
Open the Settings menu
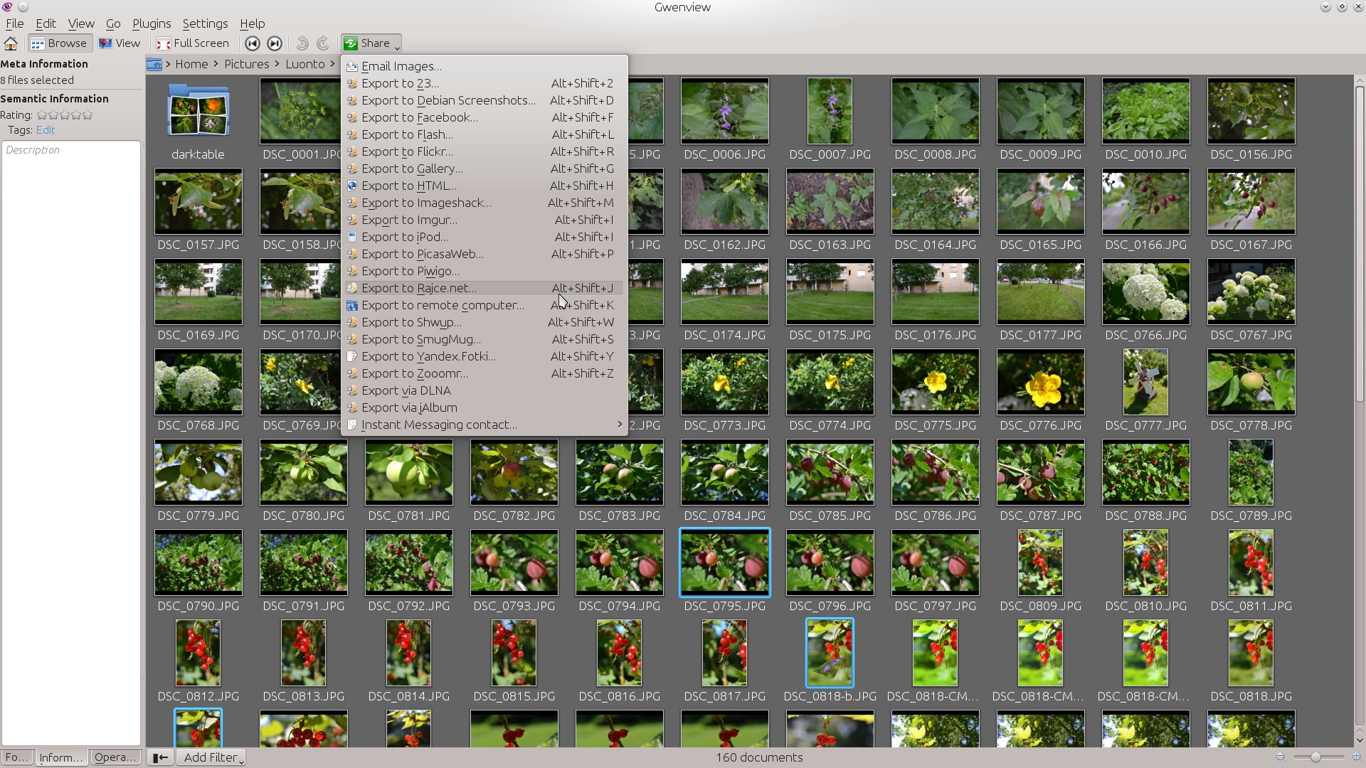(205, 23)
